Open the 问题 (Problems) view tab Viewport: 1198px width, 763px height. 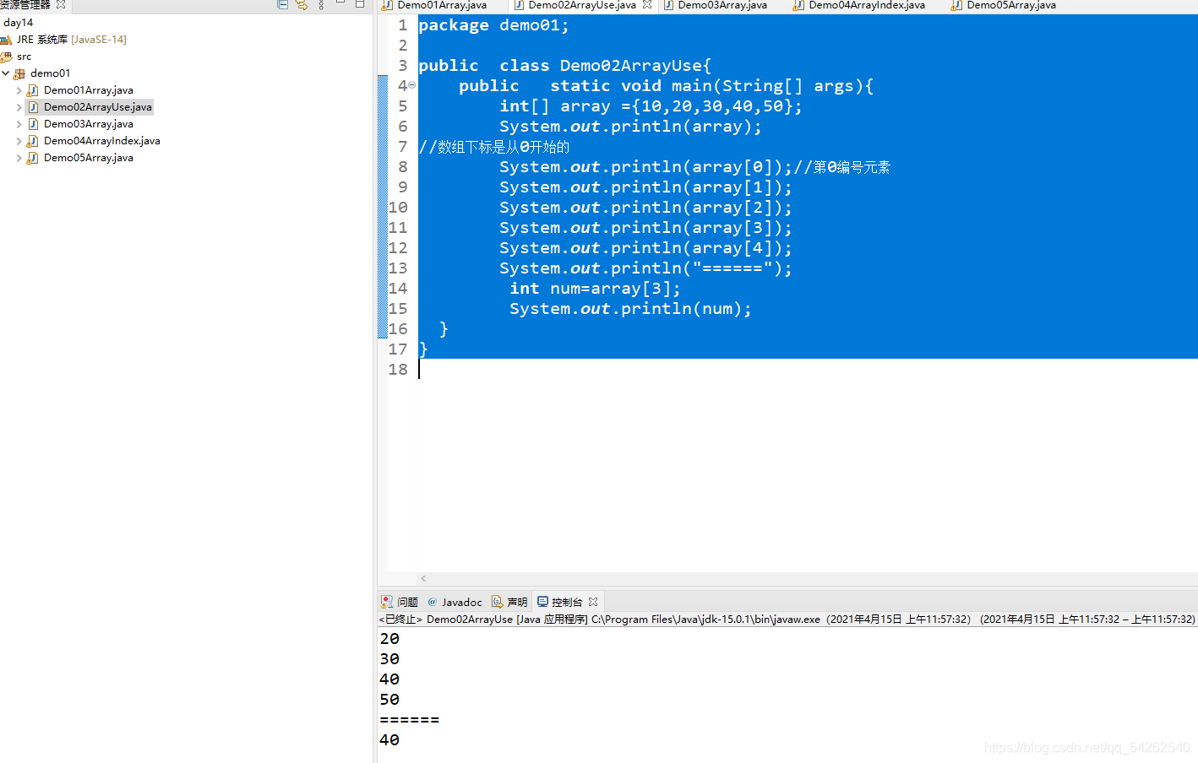[x=408, y=602]
